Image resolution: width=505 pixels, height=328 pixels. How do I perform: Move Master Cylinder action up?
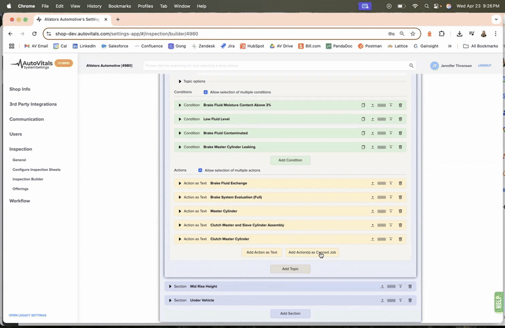372,211
